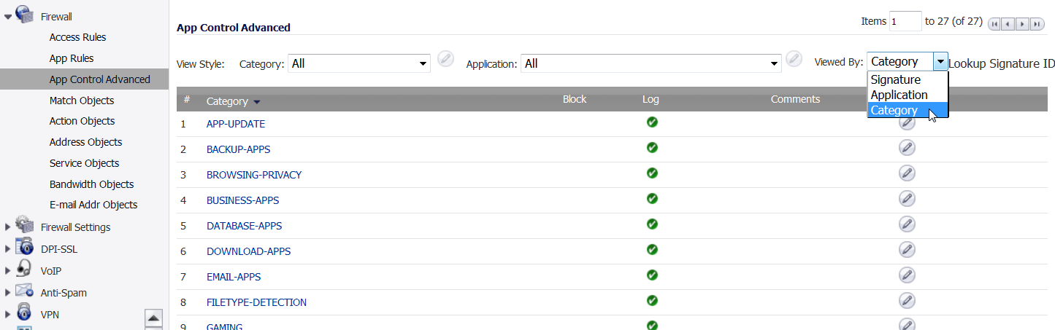The height and width of the screenshot is (330, 1055).
Task: Open E-mail Addr Objects page
Action: click(93, 205)
